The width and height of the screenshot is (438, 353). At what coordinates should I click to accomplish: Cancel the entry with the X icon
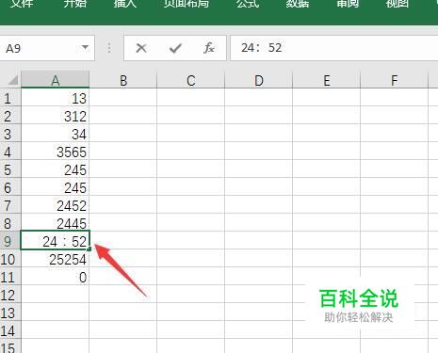tap(141, 48)
